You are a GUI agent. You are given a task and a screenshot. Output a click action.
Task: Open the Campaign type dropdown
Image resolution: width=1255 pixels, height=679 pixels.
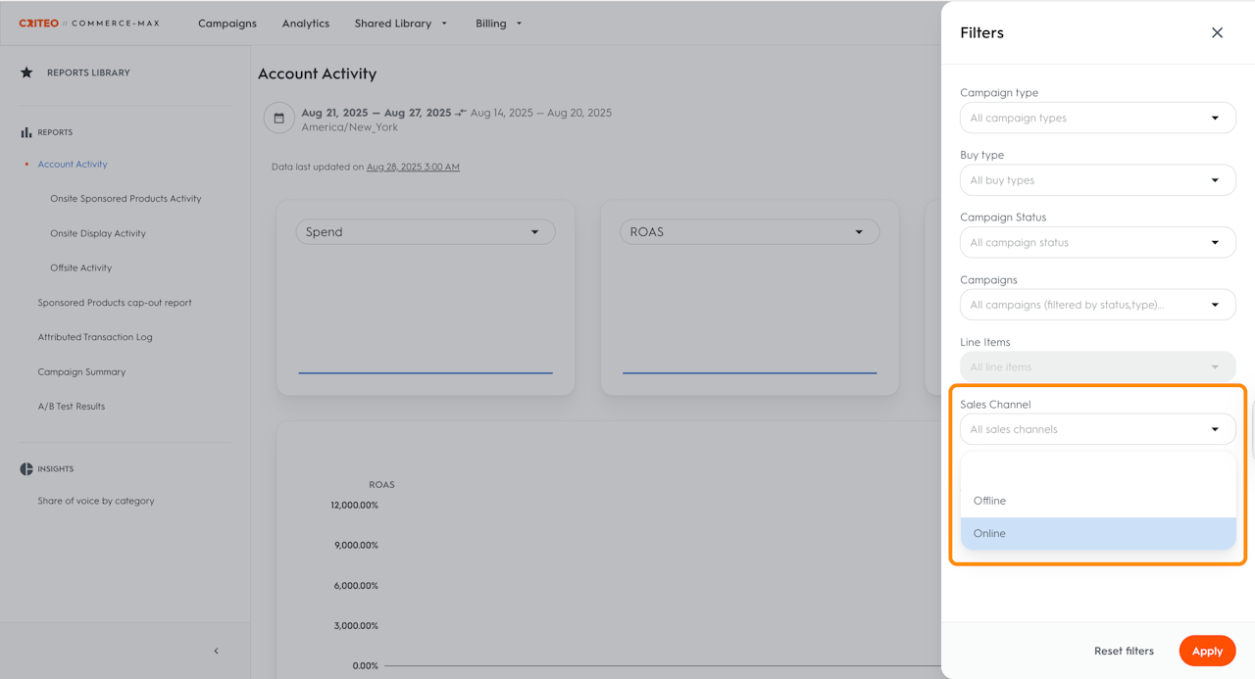1097,119
